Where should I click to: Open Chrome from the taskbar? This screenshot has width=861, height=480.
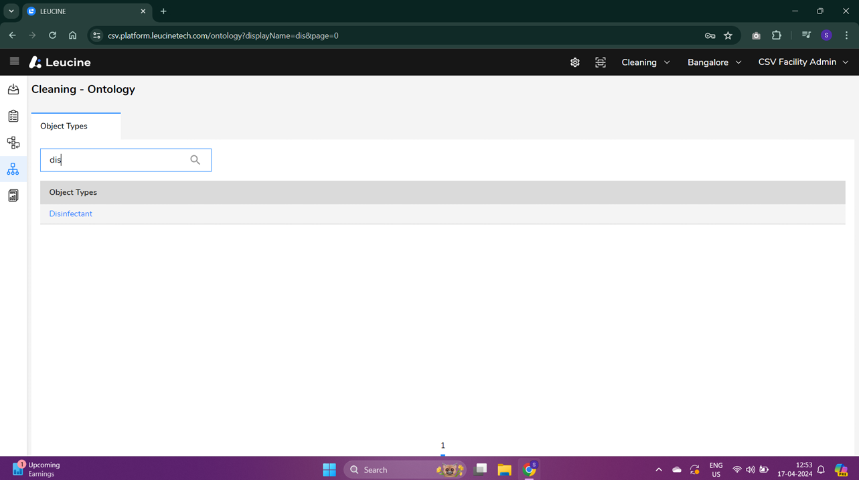(531, 471)
